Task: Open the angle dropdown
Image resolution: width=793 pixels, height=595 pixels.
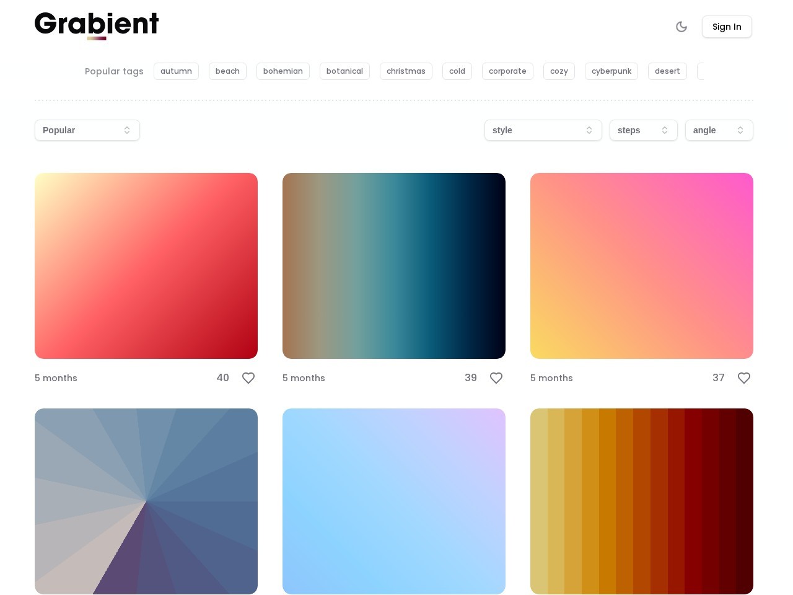Action: click(719, 130)
